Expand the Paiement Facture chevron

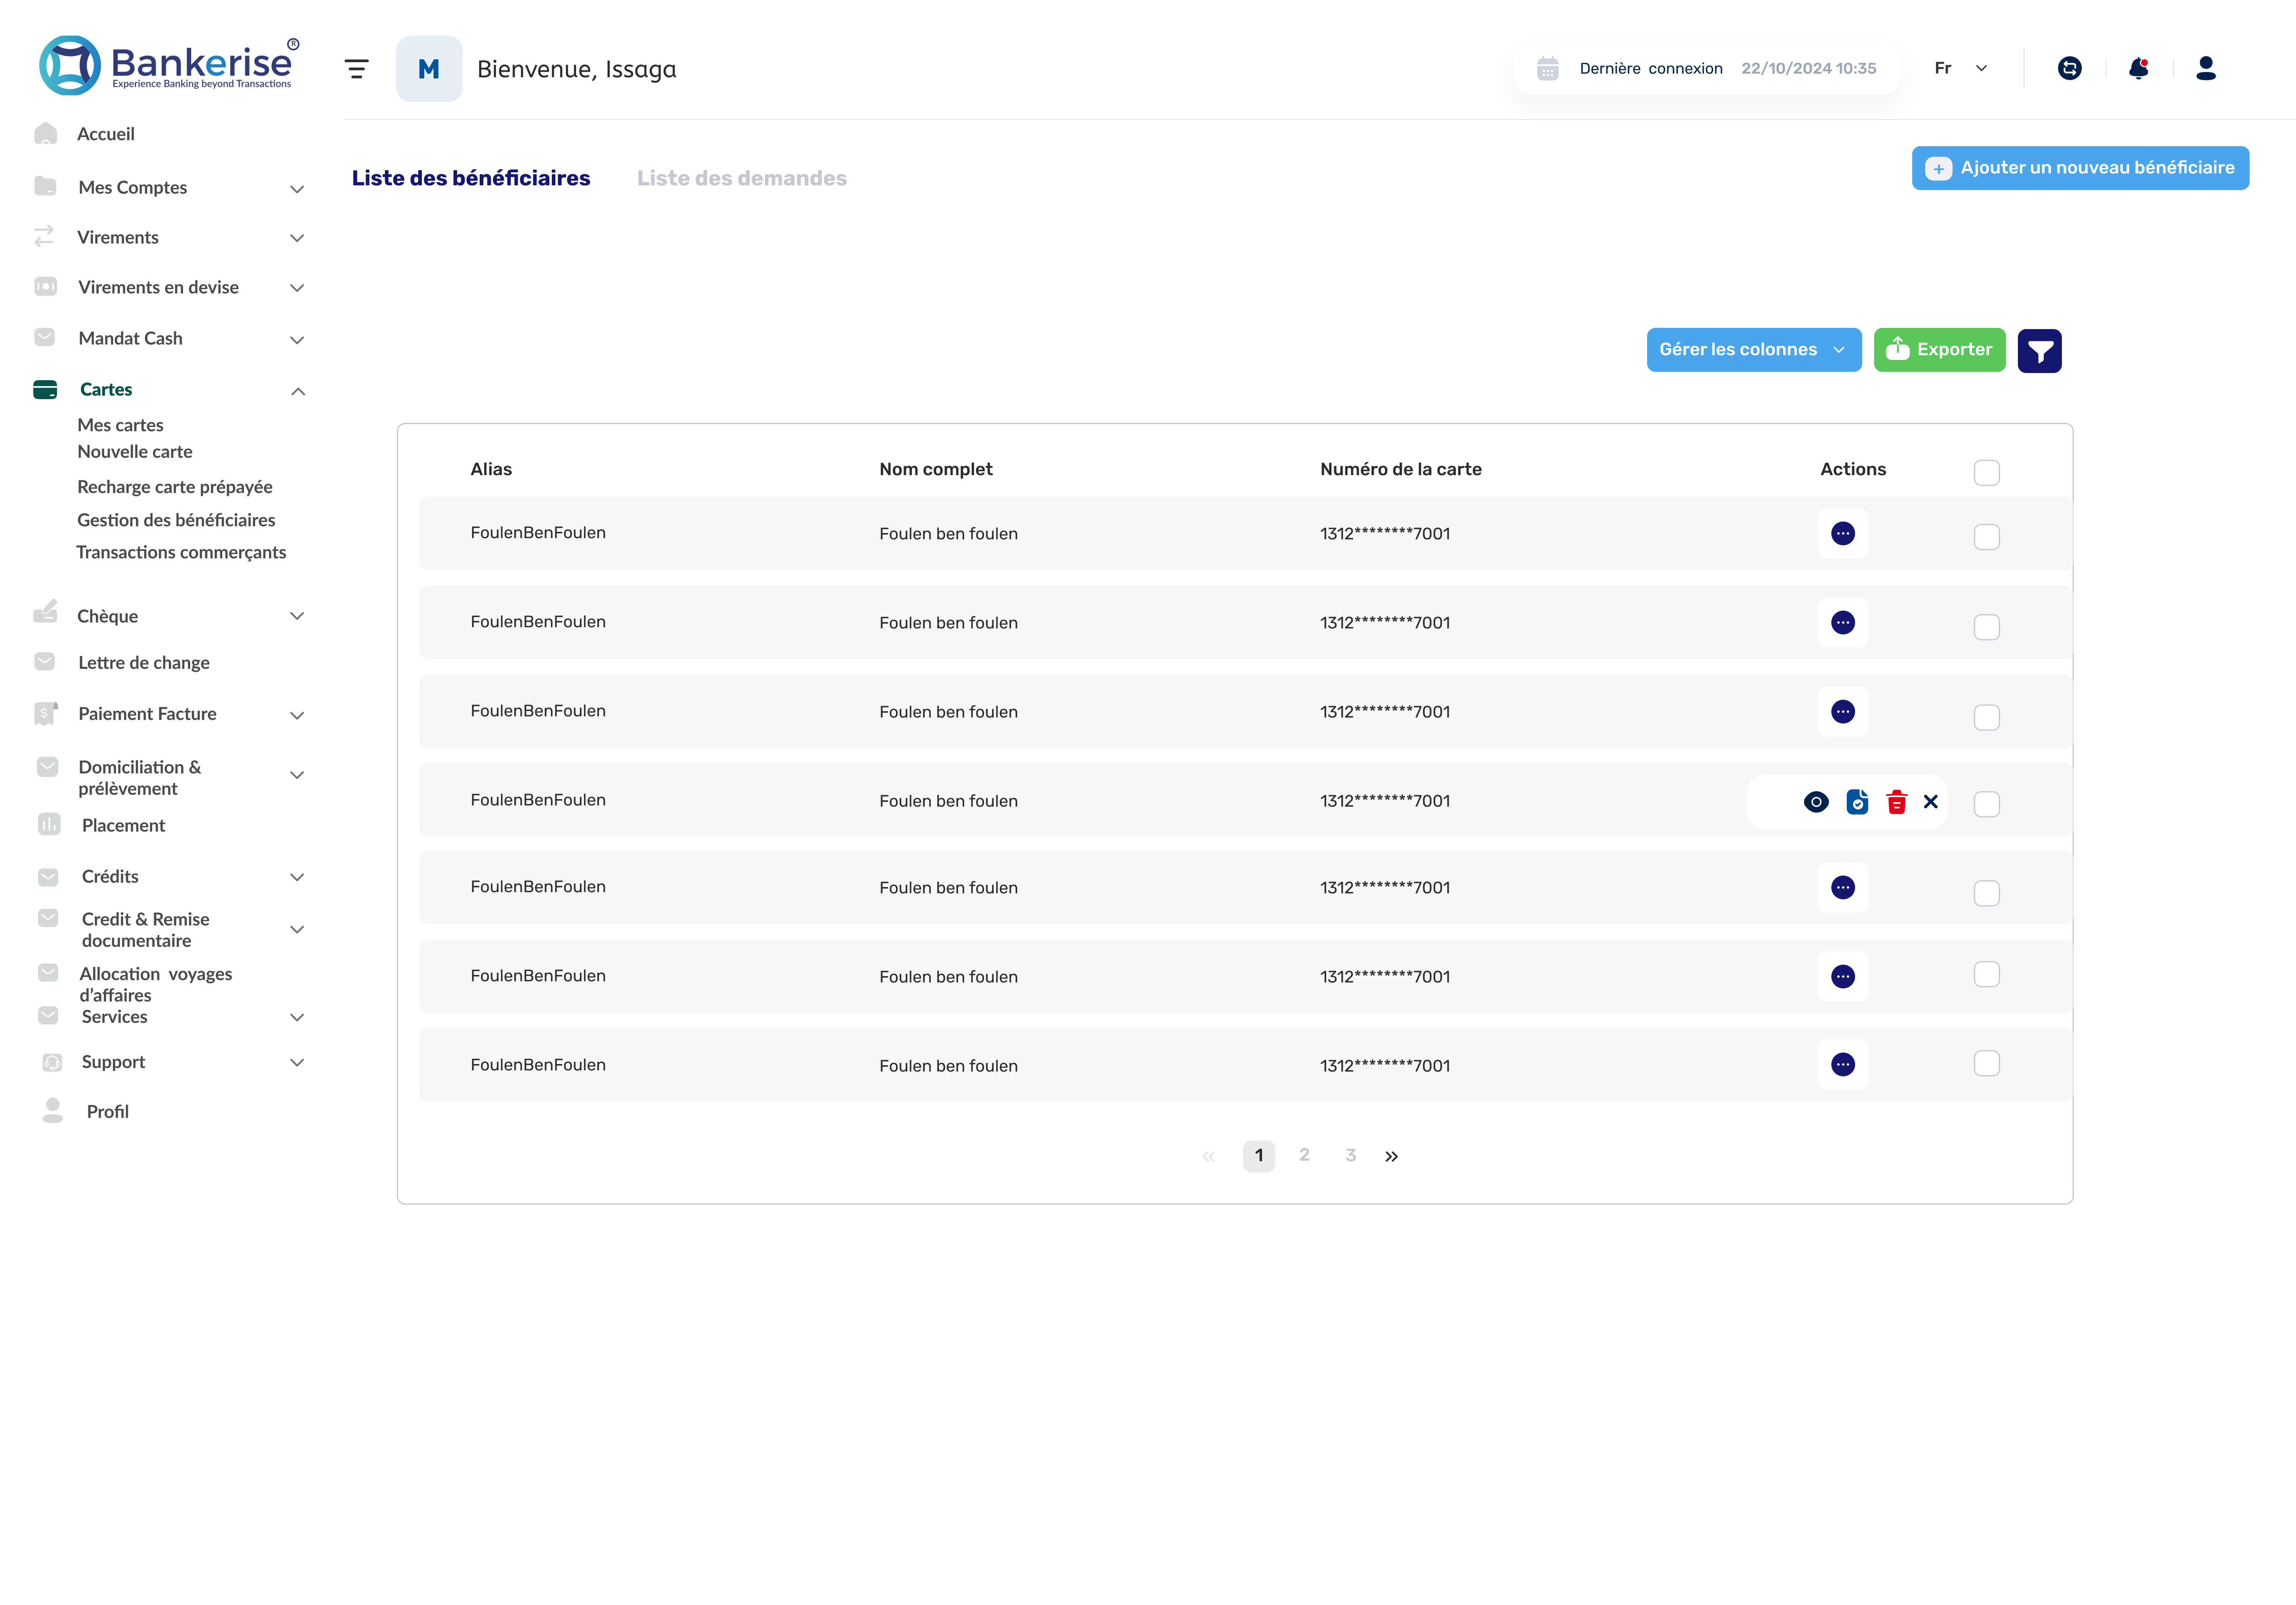click(297, 716)
